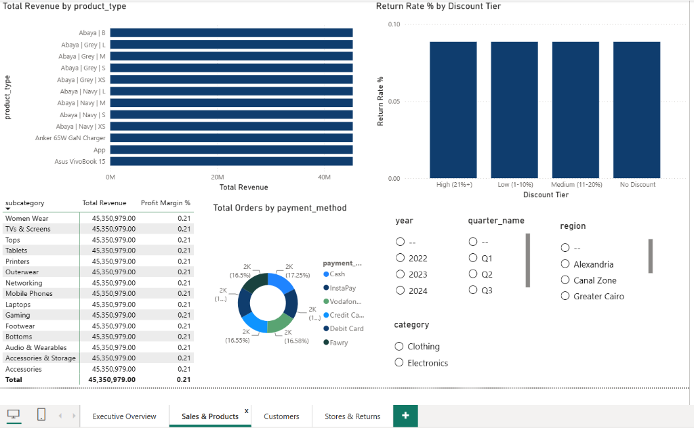Sort table by Profit Margin % header
The height and width of the screenshot is (428, 694).
[165, 203]
